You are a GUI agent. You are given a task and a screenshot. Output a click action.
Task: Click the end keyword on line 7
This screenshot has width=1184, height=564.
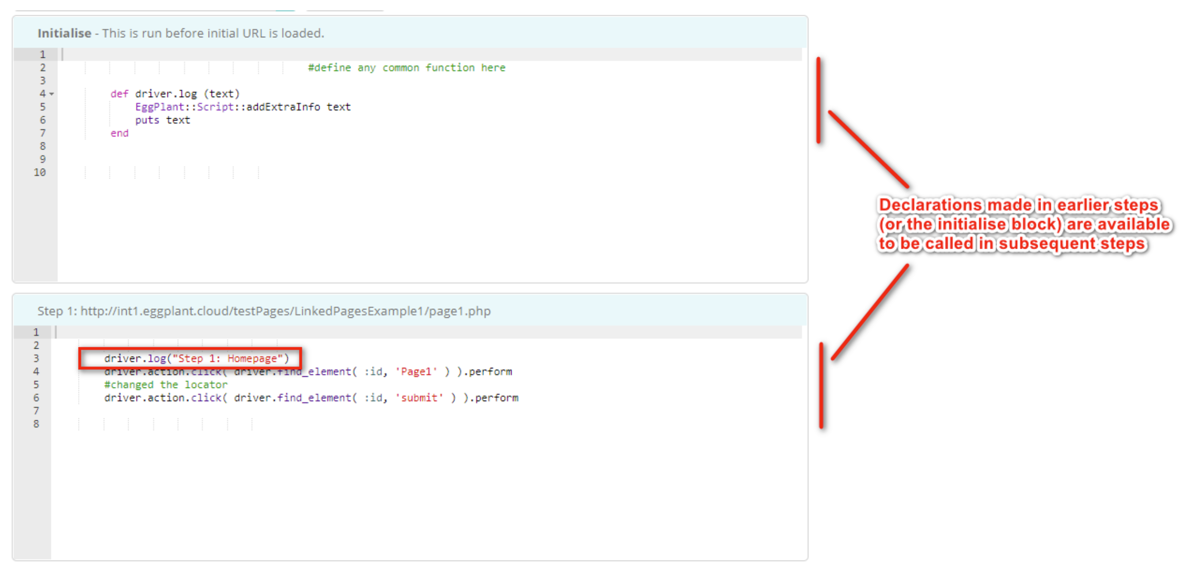pos(119,133)
